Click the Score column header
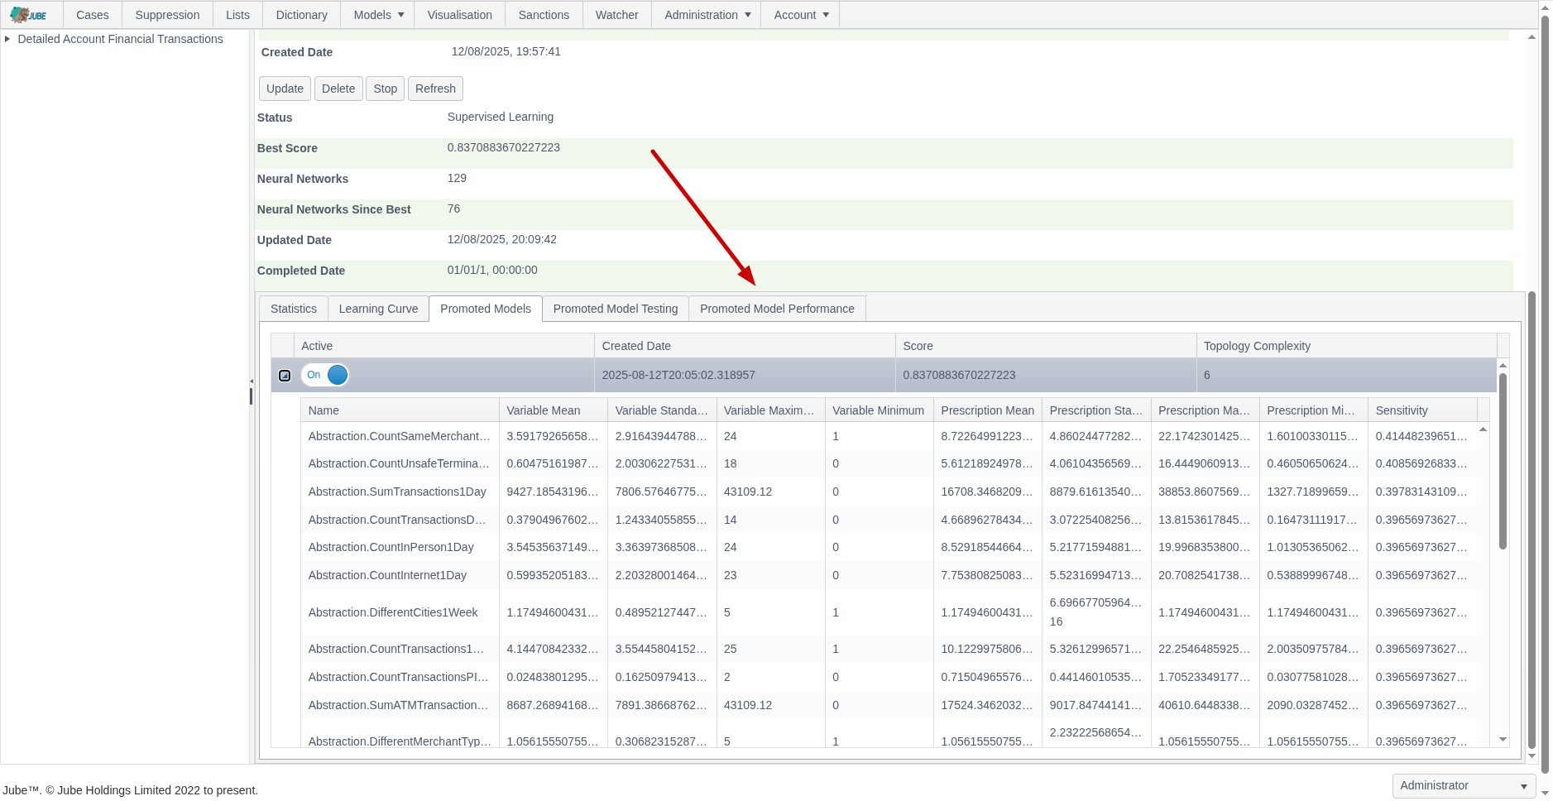Image resolution: width=1553 pixels, height=801 pixels. click(x=1046, y=346)
